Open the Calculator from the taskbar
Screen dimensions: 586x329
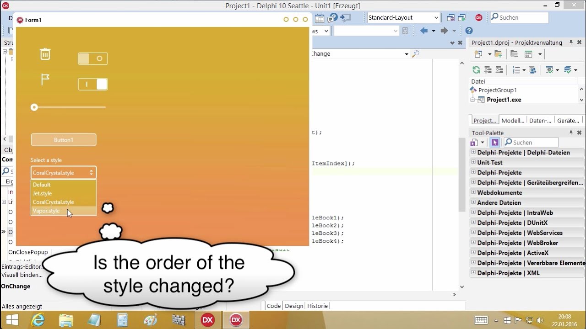pyautogui.click(x=122, y=320)
